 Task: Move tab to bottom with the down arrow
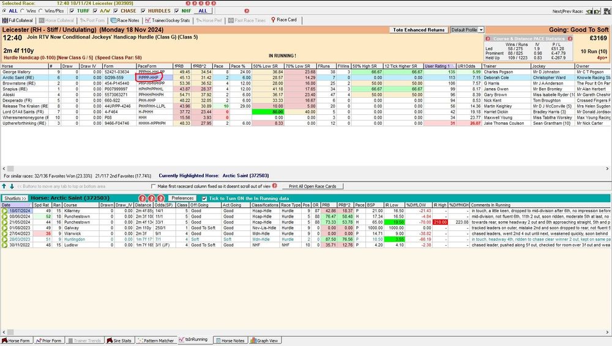click(12, 186)
